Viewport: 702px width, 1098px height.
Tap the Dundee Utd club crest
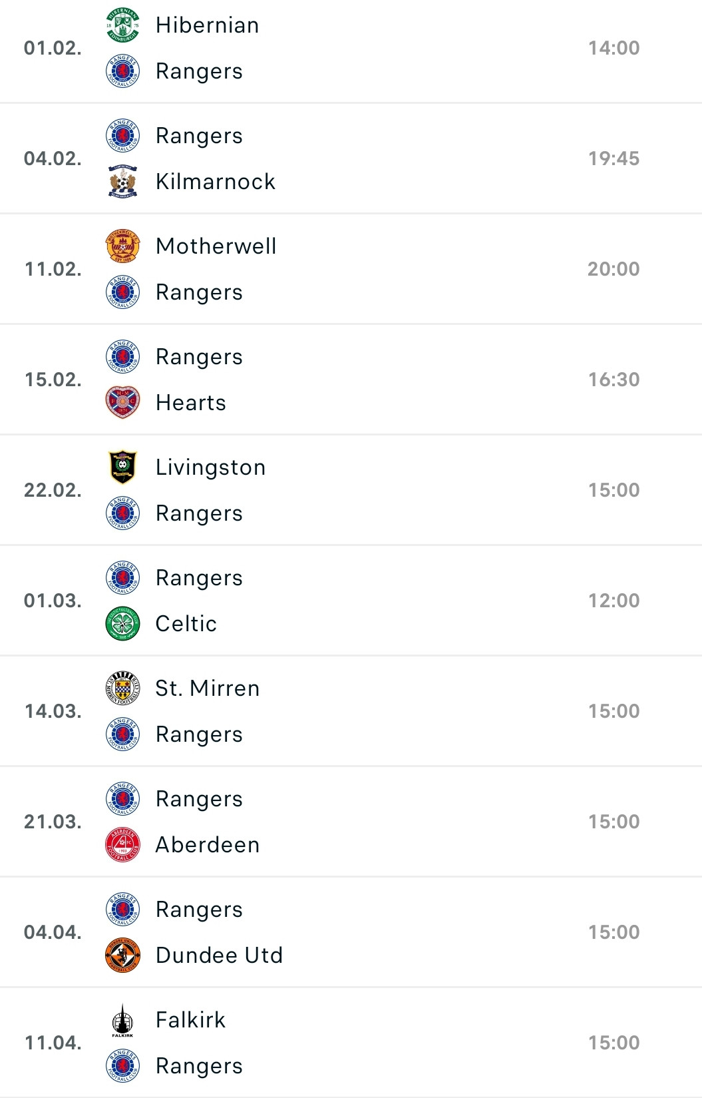(x=122, y=955)
